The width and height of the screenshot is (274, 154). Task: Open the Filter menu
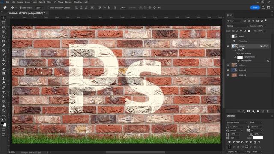pyautogui.click(x=49, y=2)
